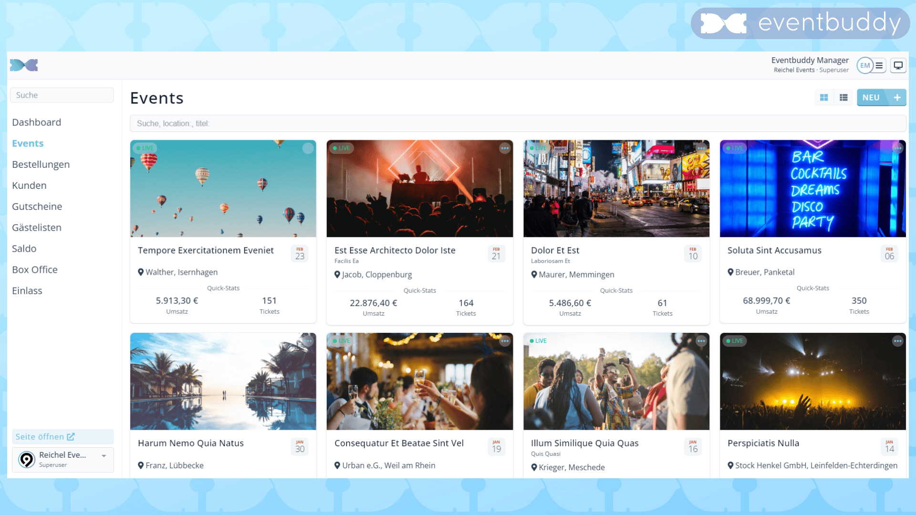Click the LIVE badge on Illum Similique card
Screen dimensions: 916x515
coord(538,341)
